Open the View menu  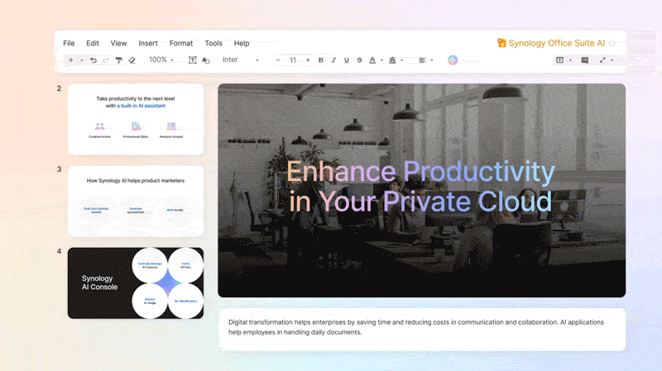click(x=118, y=44)
